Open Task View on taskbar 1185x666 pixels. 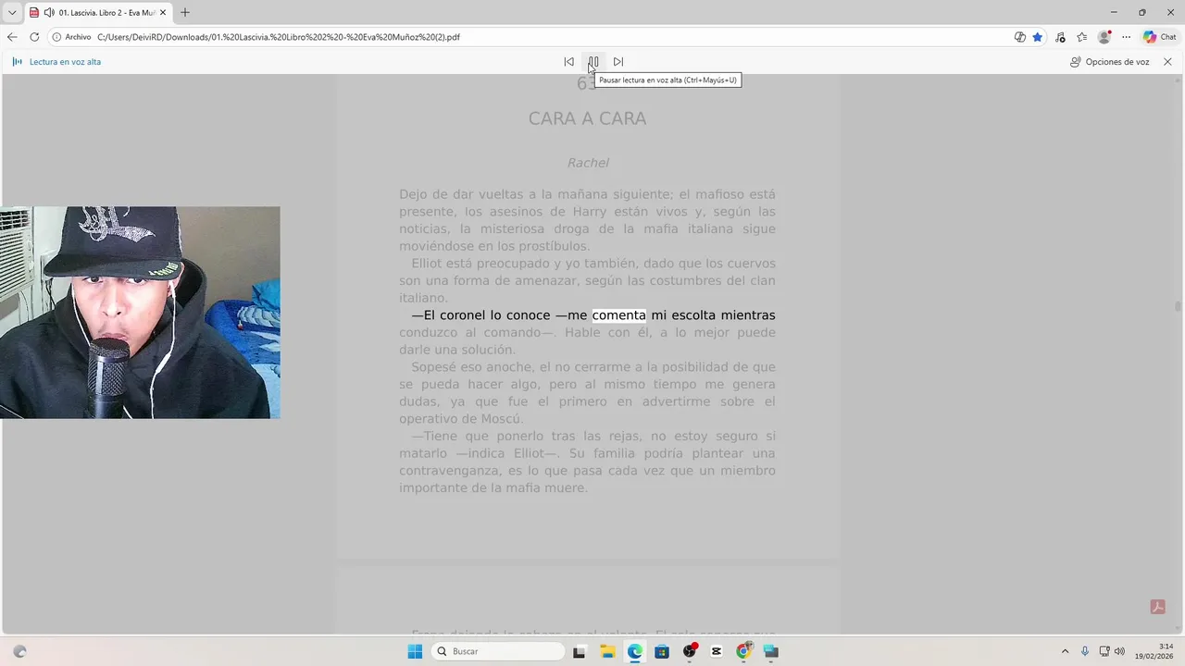(x=580, y=651)
